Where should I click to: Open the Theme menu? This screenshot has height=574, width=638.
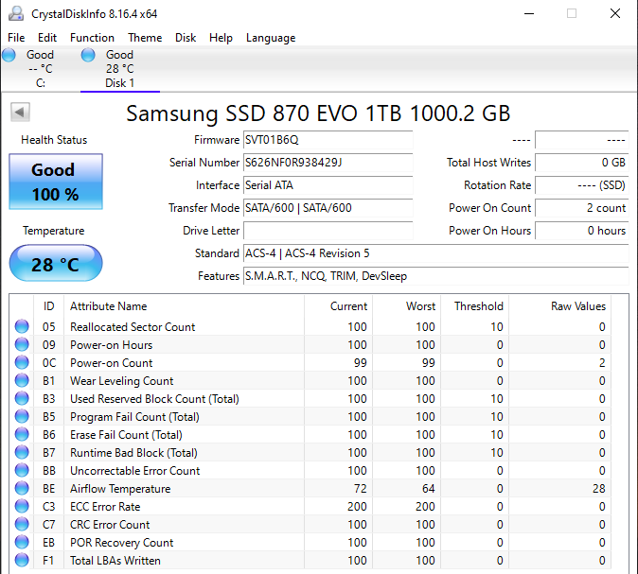coord(145,38)
